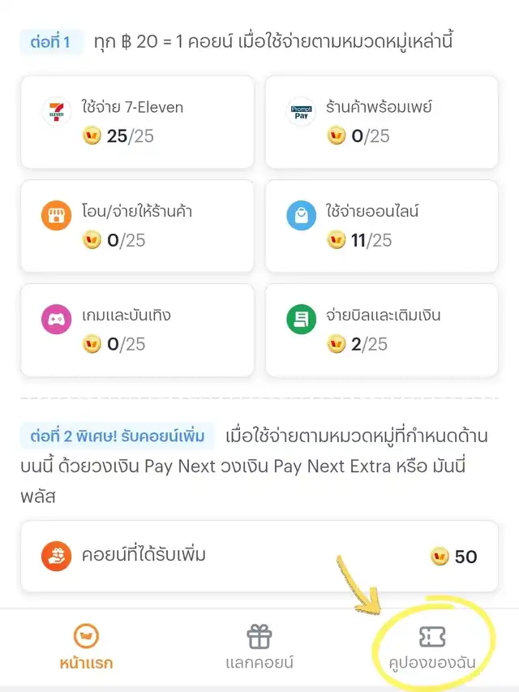Screen dimensions: 519x692
Task: Select the ใช้จ่ายออนไลน์ card
Action: click(x=382, y=226)
